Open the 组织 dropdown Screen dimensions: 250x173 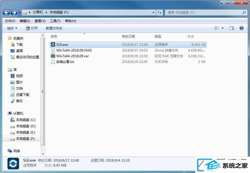point(12,28)
